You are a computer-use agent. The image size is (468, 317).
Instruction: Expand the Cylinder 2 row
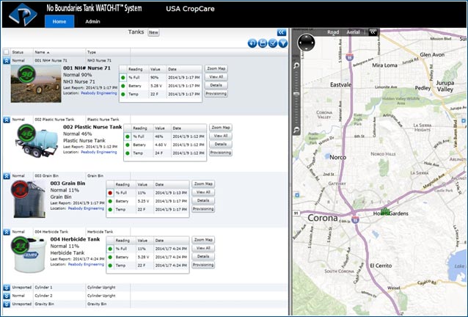pos(7,296)
